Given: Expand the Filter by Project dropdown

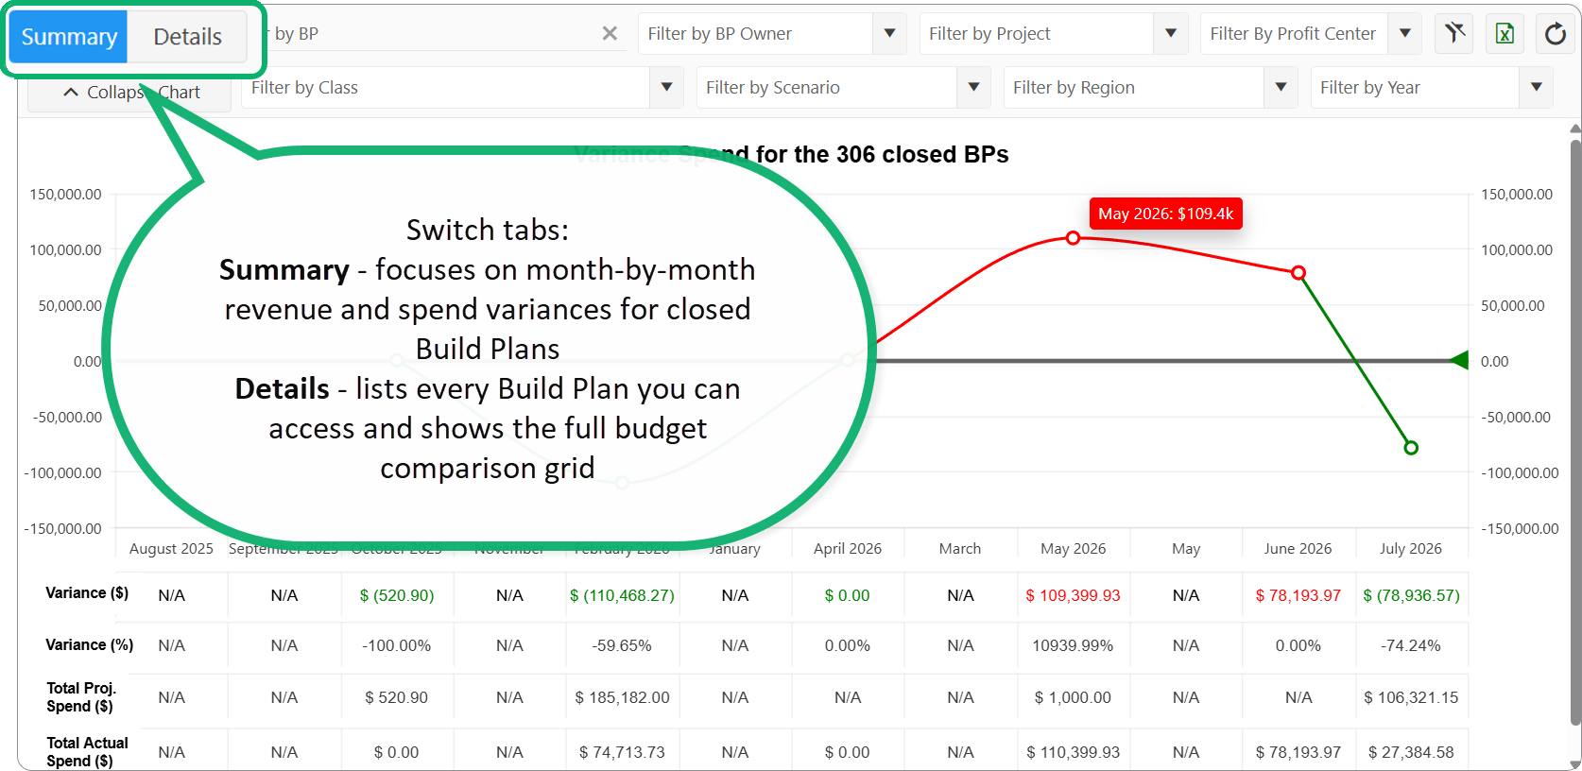Looking at the screenshot, I should 1171,34.
